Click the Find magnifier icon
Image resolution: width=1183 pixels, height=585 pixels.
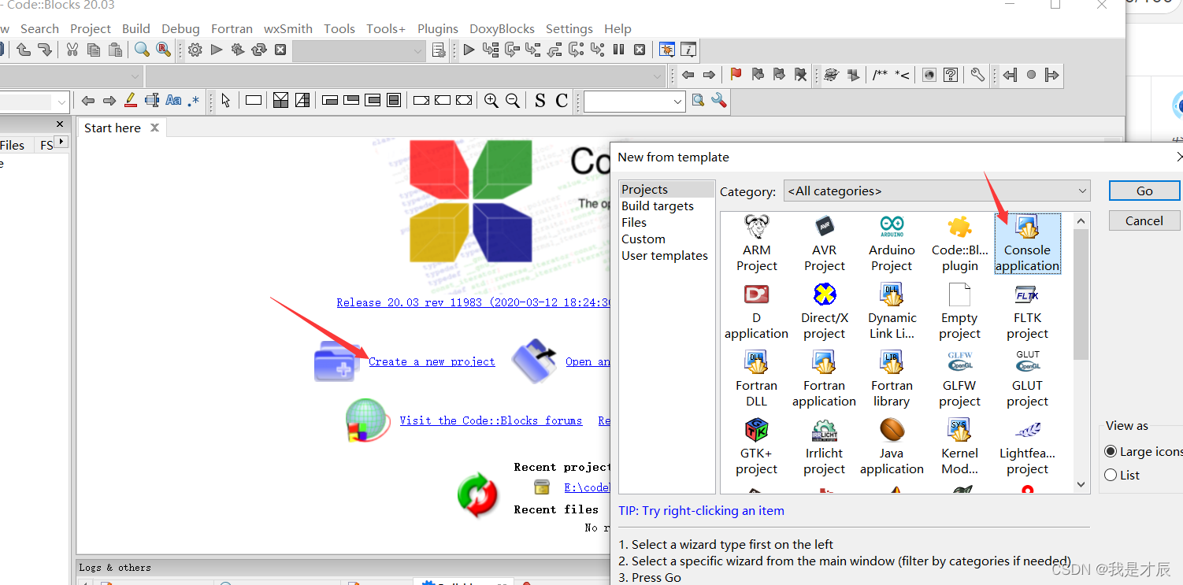pos(142,50)
